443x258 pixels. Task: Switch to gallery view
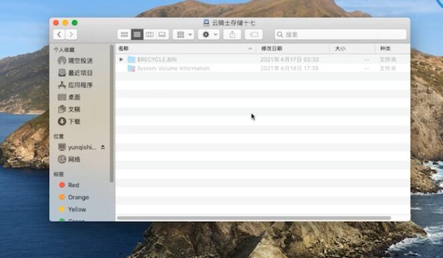point(162,34)
